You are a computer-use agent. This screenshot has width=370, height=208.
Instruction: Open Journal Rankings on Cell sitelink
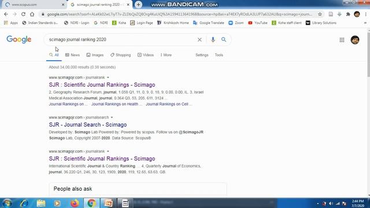(169, 104)
